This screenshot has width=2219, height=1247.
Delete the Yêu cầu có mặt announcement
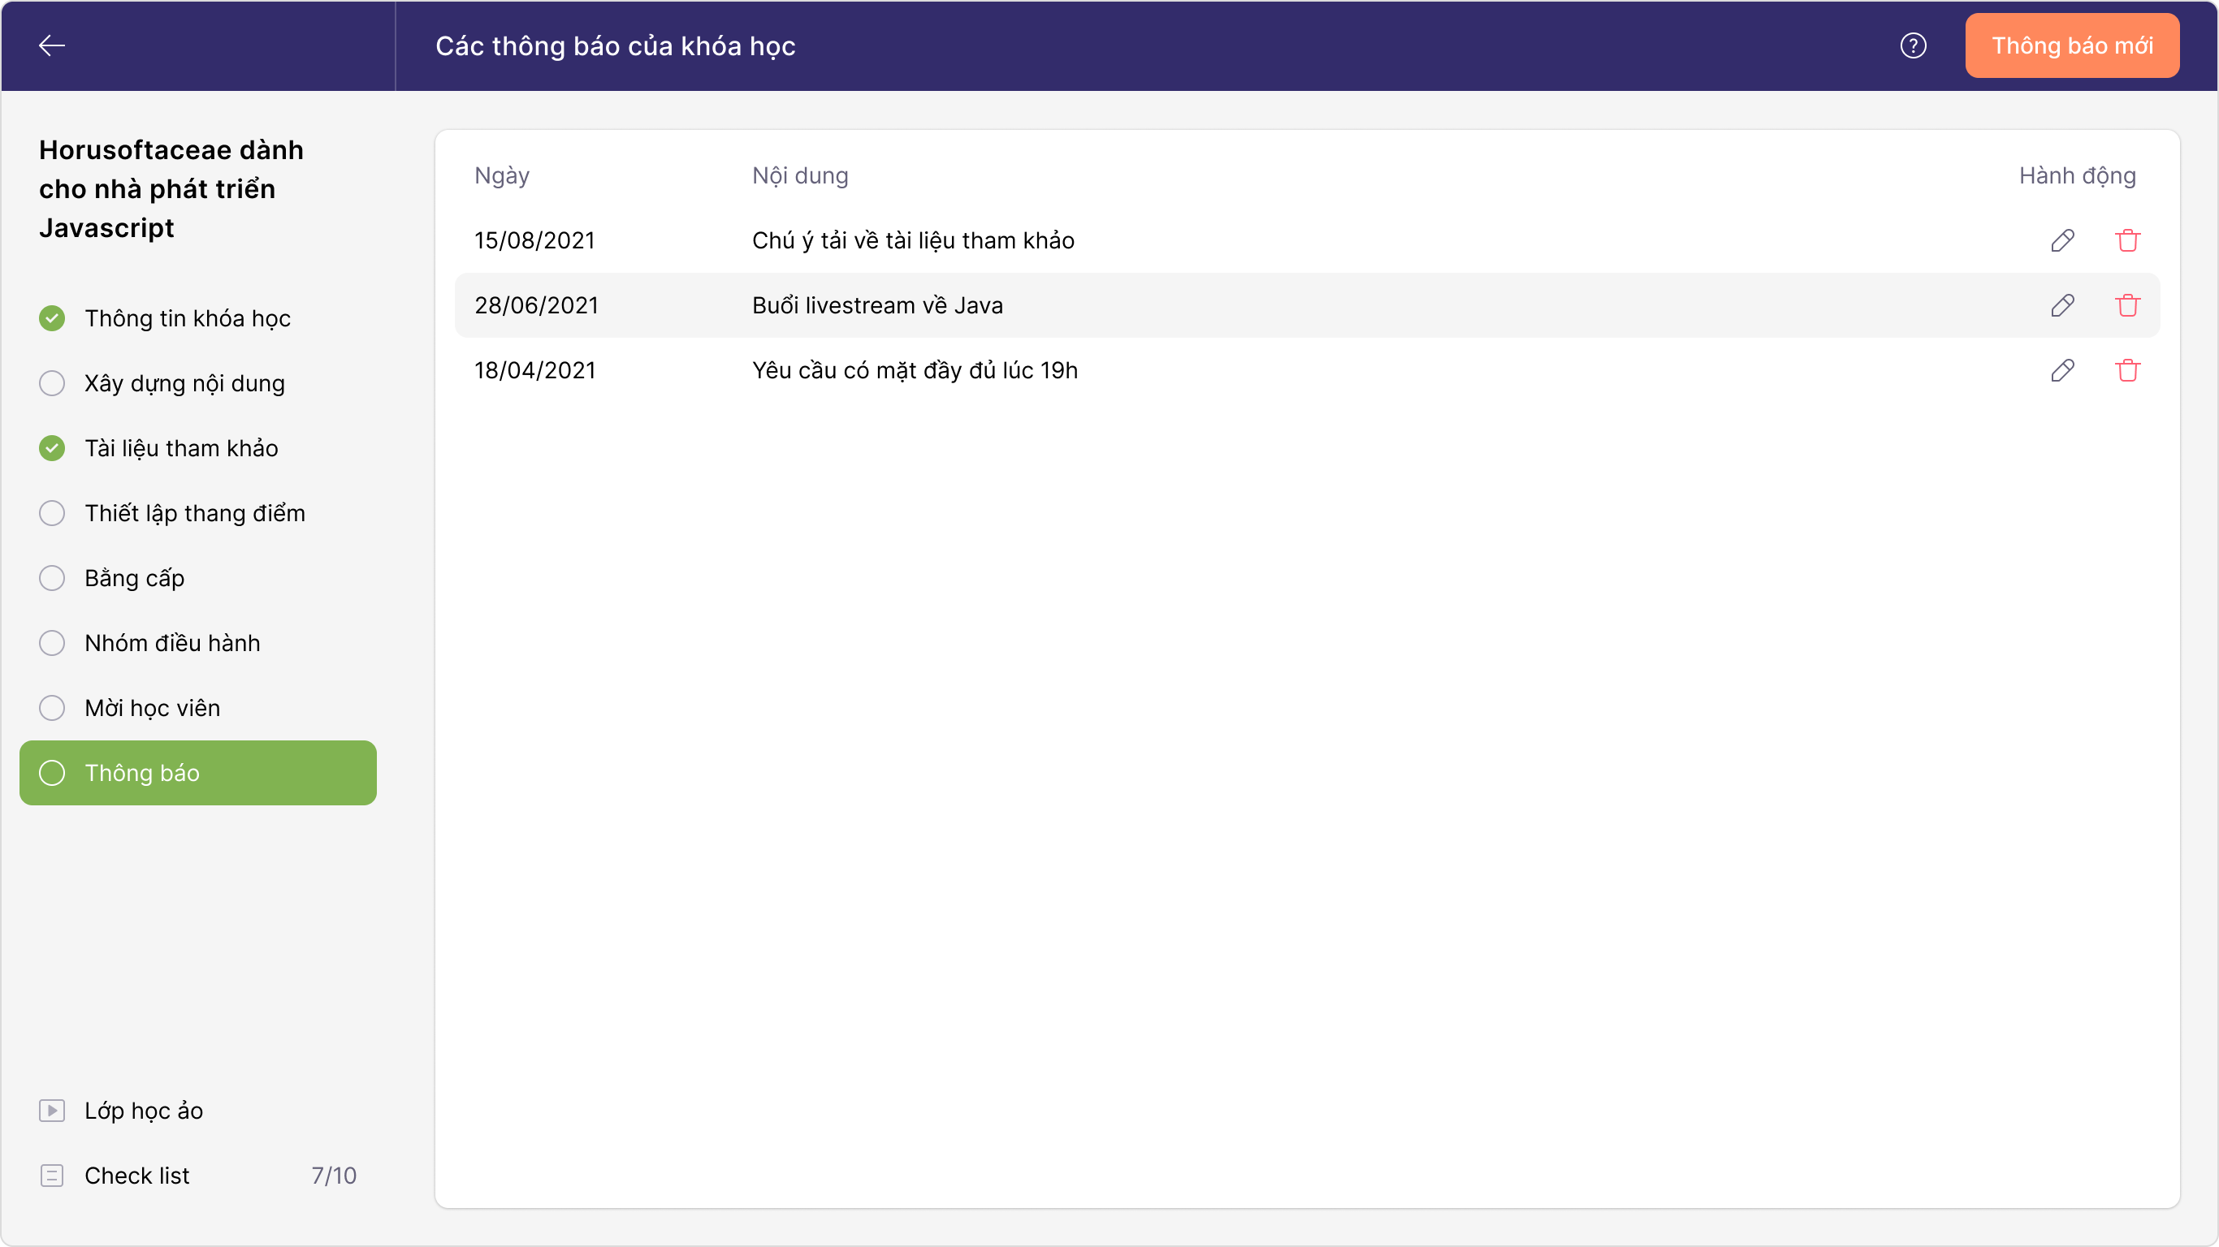click(x=2127, y=370)
